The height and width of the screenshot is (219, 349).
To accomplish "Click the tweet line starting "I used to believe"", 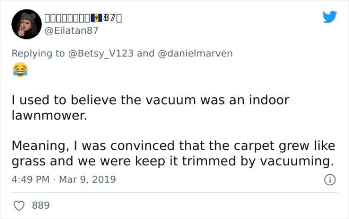I will [x=150, y=100].
